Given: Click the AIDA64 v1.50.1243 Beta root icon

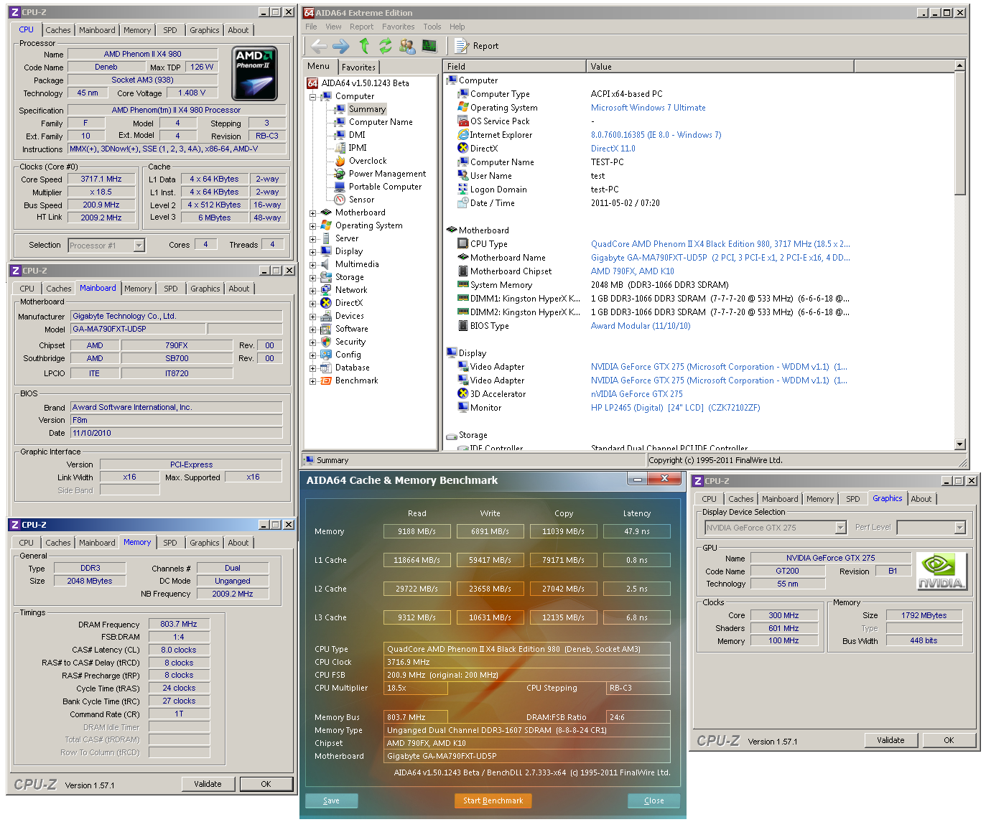Looking at the screenshot, I should [312, 83].
